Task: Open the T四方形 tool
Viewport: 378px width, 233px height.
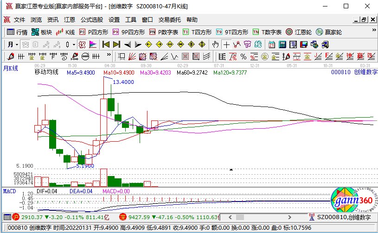Action: coord(197,32)
